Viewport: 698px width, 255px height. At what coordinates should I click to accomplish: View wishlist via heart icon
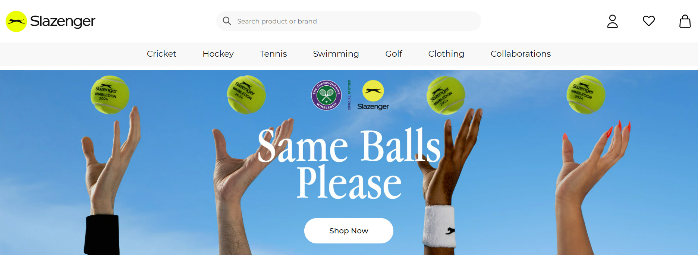(x=649, y=21)
